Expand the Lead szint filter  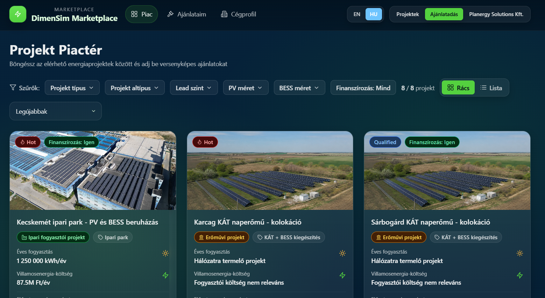194,88
